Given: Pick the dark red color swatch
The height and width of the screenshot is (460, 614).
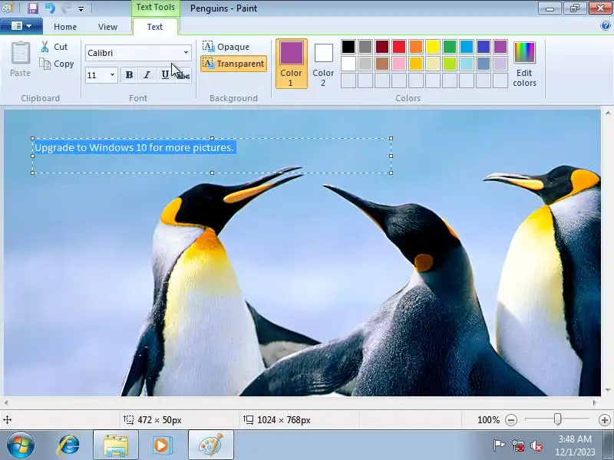Looking at the screenshot, I should (382, 47).
